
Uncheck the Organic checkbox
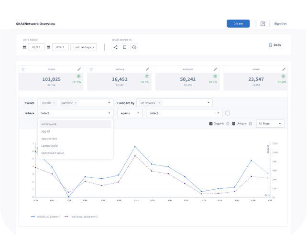point(211,124)
